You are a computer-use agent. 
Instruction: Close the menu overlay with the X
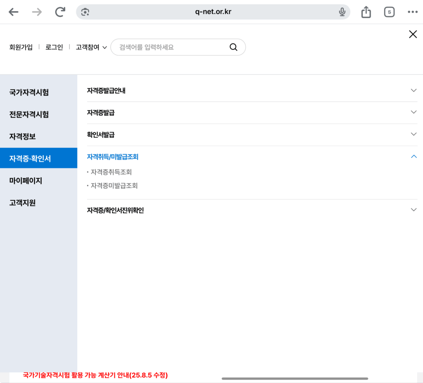click(413, 34)
